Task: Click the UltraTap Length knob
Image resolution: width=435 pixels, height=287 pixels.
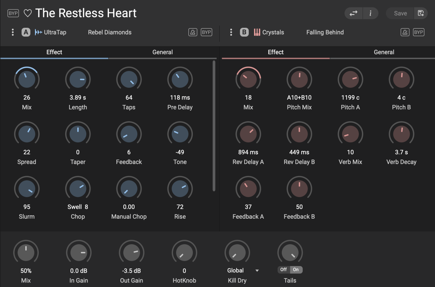Action: point(78,79)
